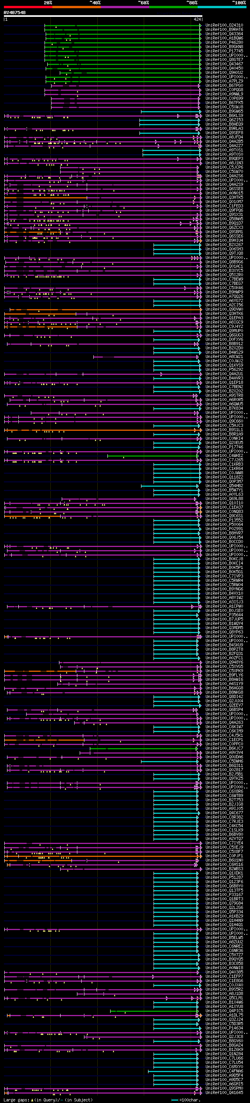Click the green arrowhead ending the UniRef100_O24310 alignment
The image size is (250, 1103).
200,25
